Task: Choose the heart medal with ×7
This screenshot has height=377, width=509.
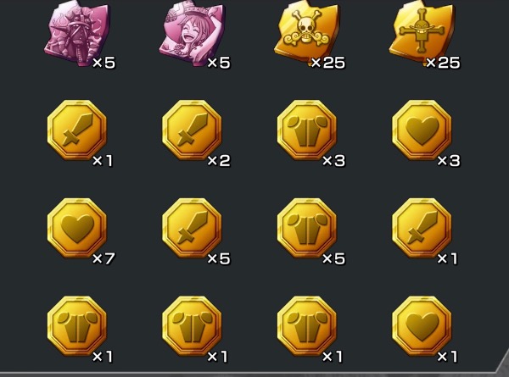Action: tap(77, 228)
